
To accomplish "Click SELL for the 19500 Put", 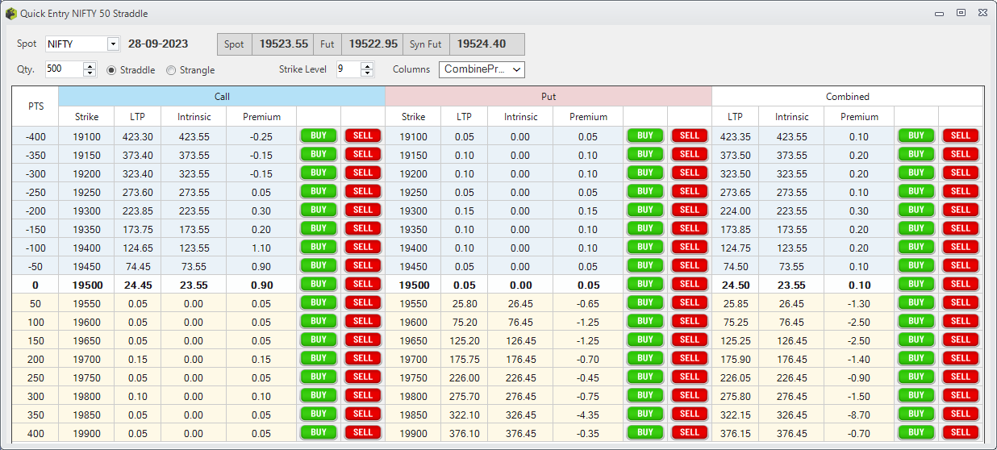I will point(690,284).
